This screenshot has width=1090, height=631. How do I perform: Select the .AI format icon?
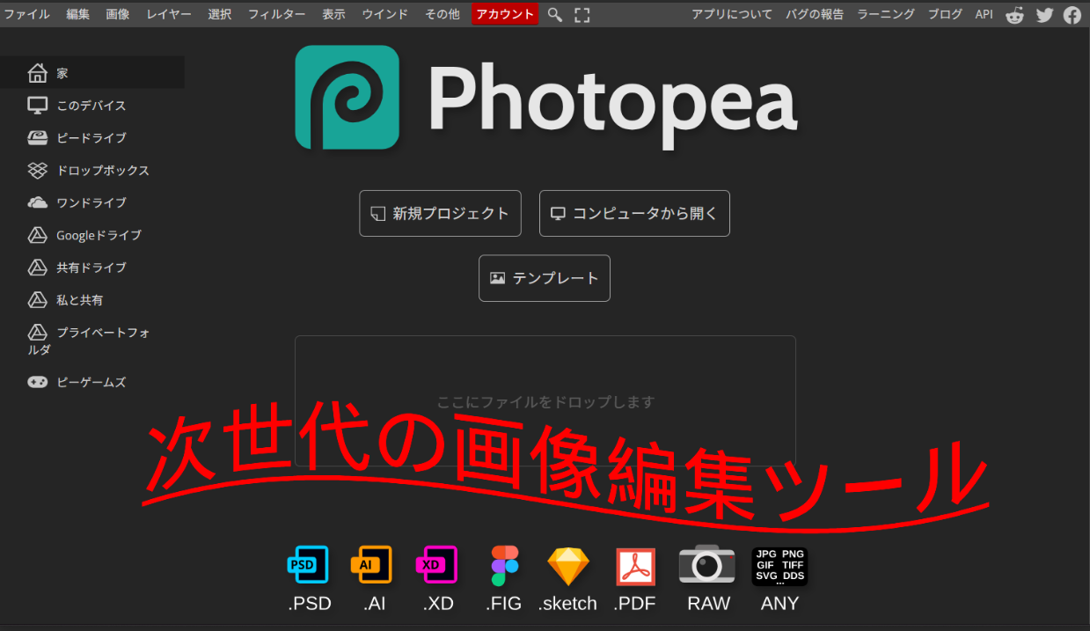(x=371, y=565)
